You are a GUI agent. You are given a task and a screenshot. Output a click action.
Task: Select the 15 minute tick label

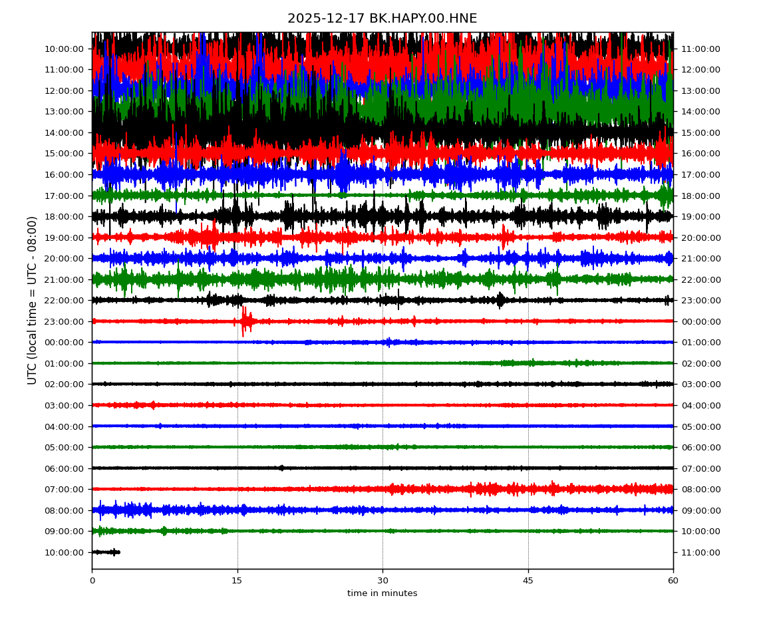(237, 581)
